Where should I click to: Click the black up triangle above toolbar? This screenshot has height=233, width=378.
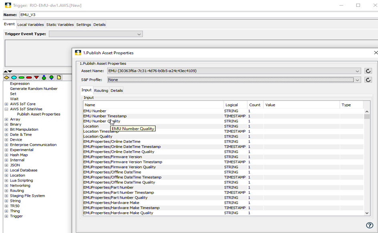coord(5,72)
